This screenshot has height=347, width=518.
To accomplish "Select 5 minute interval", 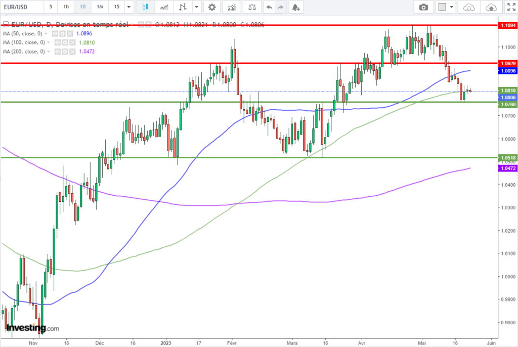I will [51, 7].
